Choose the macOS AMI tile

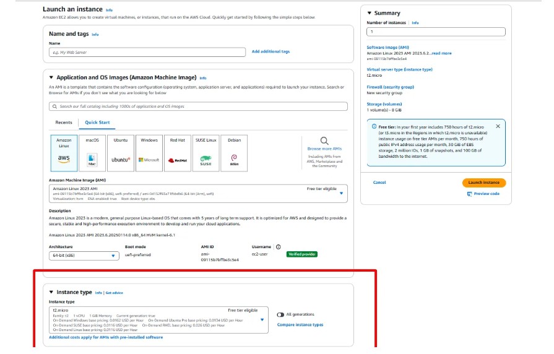92,152
